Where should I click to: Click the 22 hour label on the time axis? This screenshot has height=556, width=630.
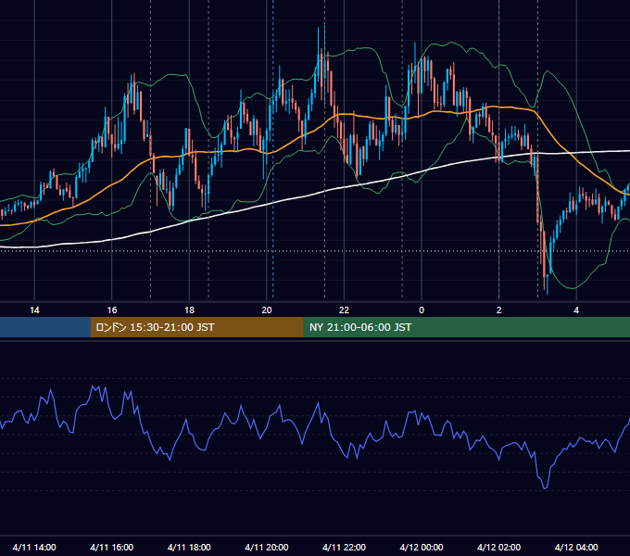pyautogui.click(x=344, y=310)
